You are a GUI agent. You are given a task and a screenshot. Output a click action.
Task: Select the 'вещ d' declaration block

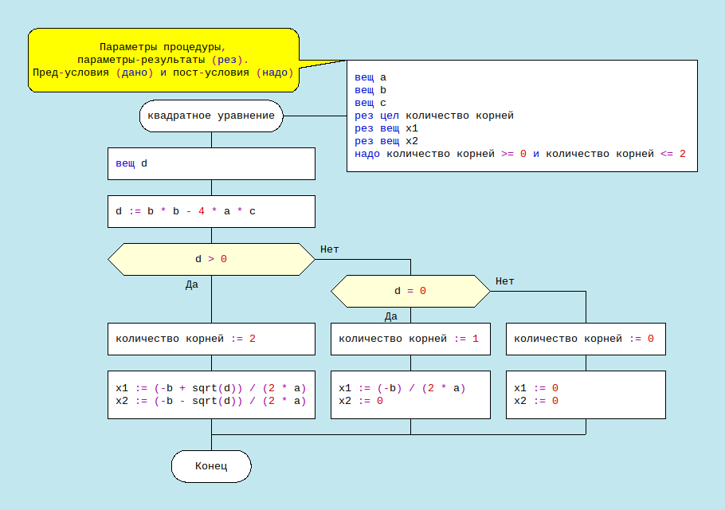(x=211, y=163)
